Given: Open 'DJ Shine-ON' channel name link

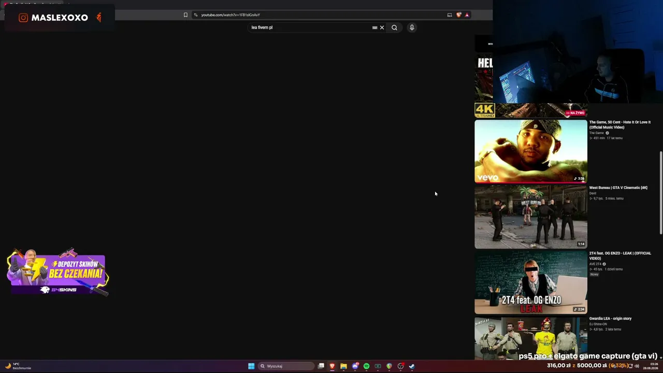Looking at the screenshot, I should pos(598,324).
